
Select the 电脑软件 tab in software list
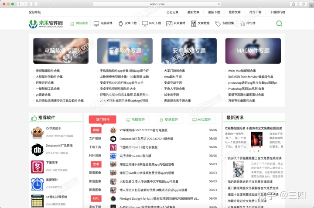coord(136,120)
